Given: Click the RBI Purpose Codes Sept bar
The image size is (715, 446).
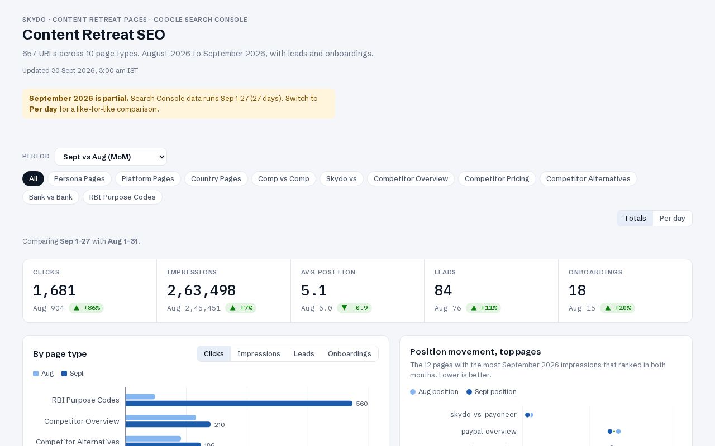Looking at the screenshot, I should 239,404.
